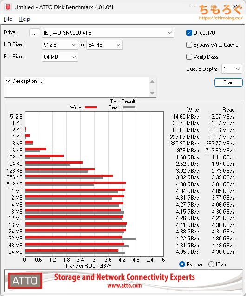The image size is (246, 296).
Task: Click the ATTO app icon in title bar
Action: [x=8, y=7]
